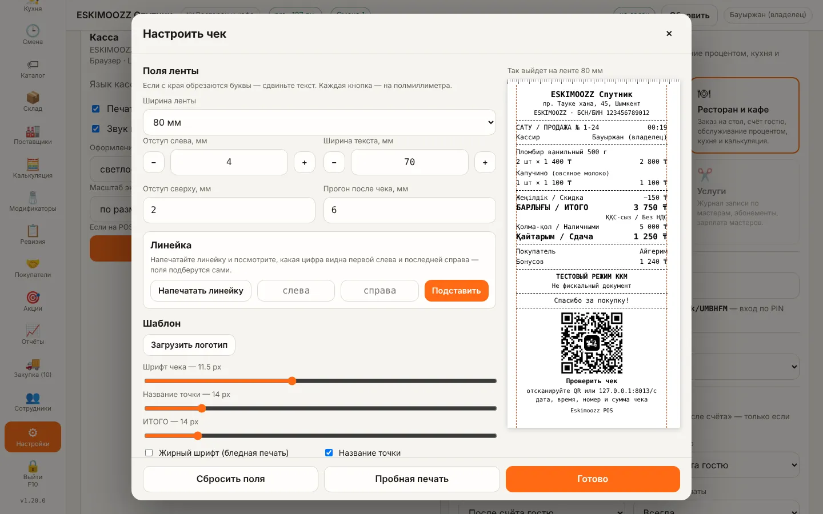Screen dimensions: 823x514
Task: Click the Прогон после чека input field
Action: 410,210
